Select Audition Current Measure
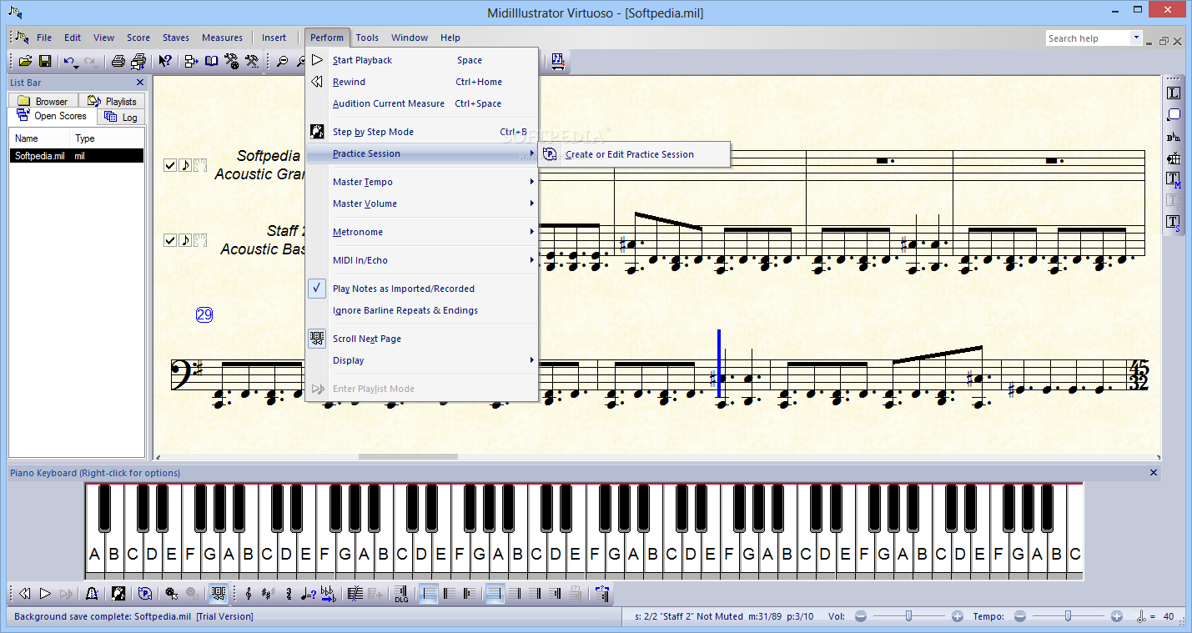Image resolution: width=1192 pixels, height=633 pixels. click(x=421, y=103)
